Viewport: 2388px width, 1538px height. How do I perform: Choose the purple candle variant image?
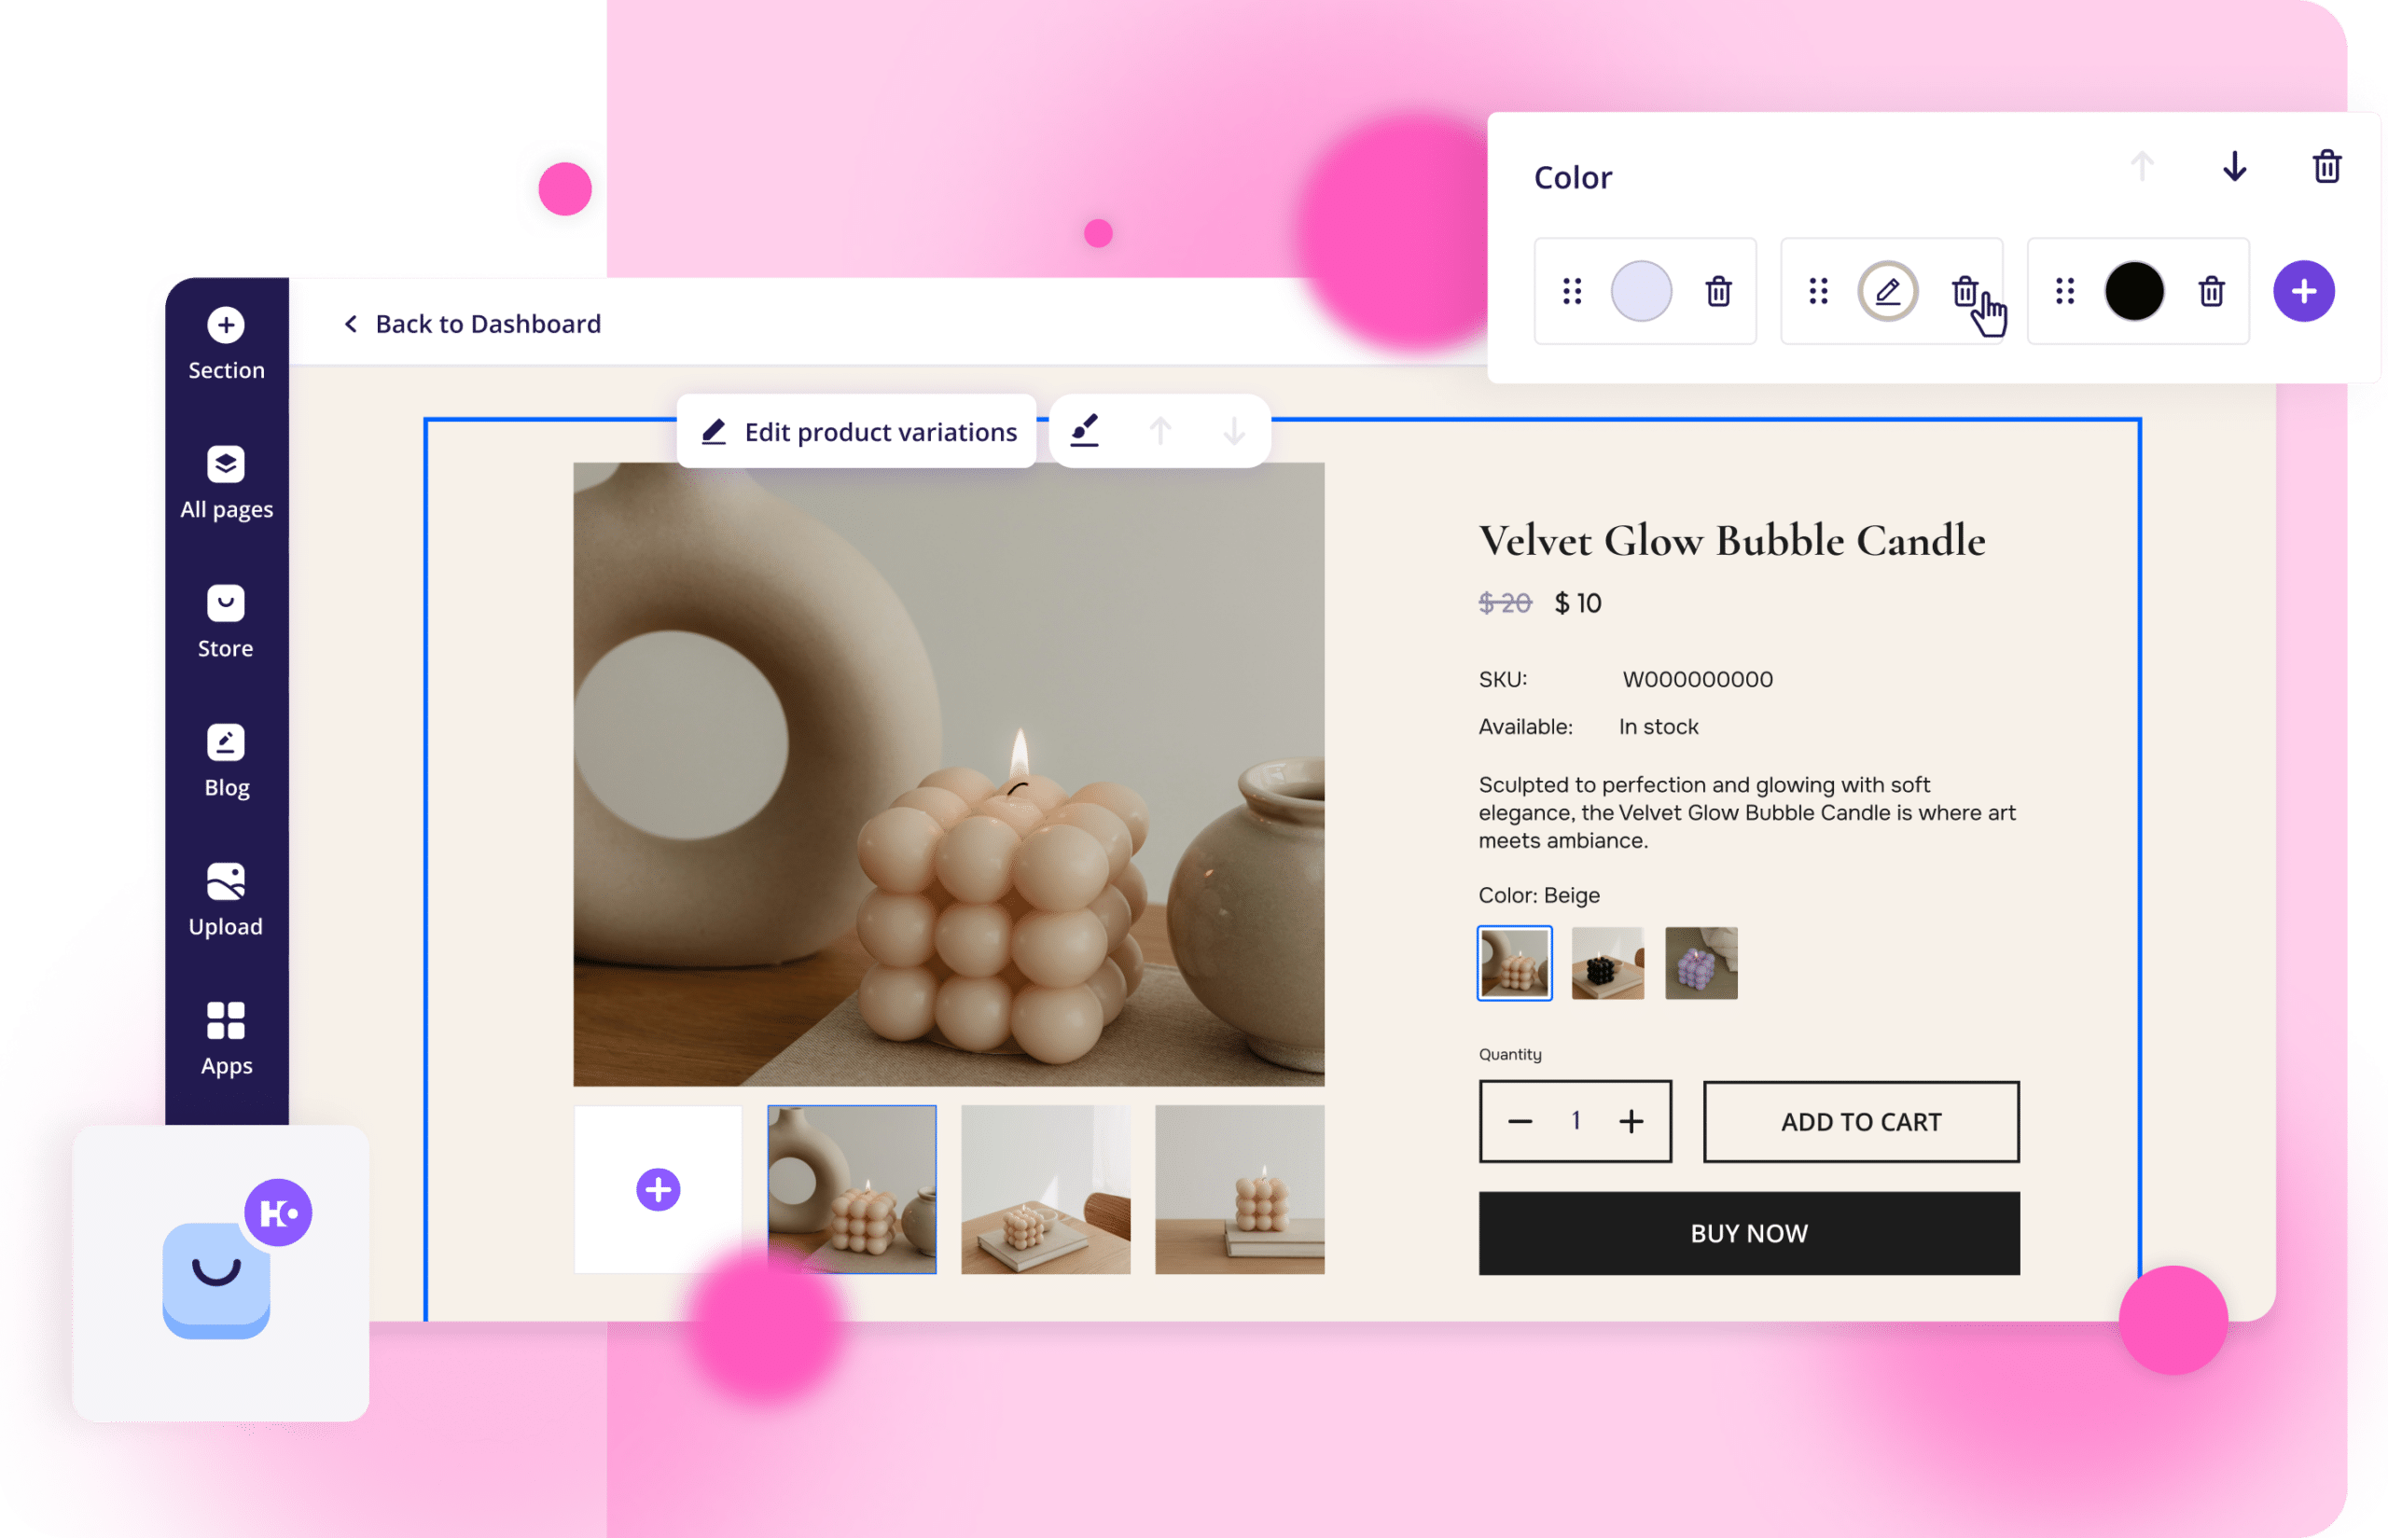1701,963
